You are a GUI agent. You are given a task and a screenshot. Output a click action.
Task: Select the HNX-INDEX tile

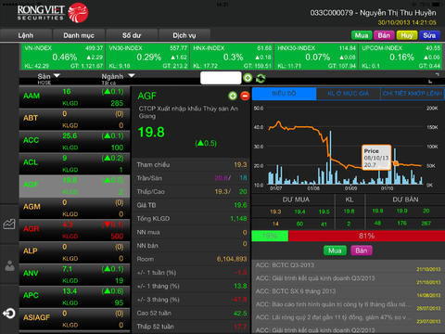(232, 57)
